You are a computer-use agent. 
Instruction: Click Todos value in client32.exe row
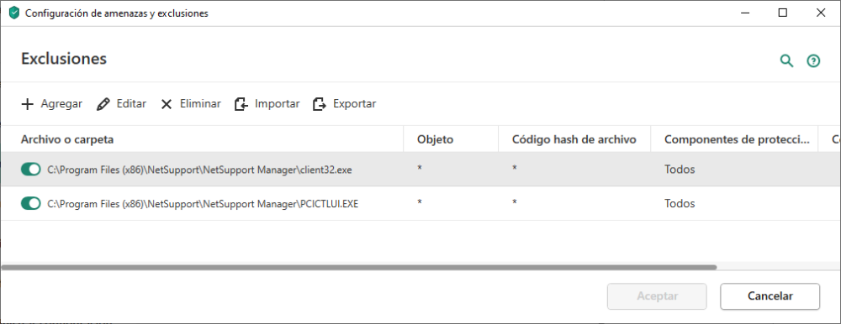pos(680,170)
